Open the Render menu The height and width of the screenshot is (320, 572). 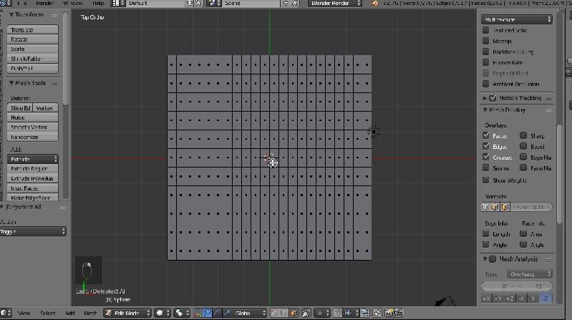click(x=45, y=3)
